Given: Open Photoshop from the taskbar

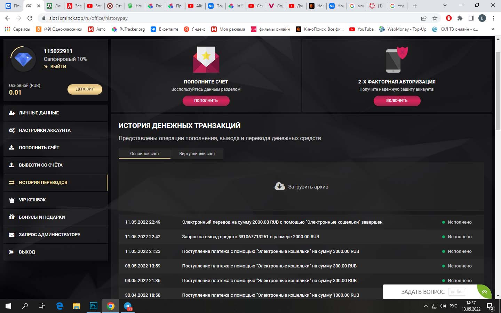Looking at the screenshot, I should pos(93,306).
